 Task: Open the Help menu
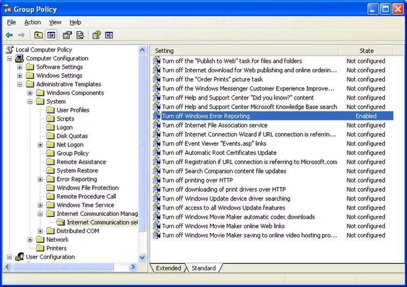[x=75, y=22]
